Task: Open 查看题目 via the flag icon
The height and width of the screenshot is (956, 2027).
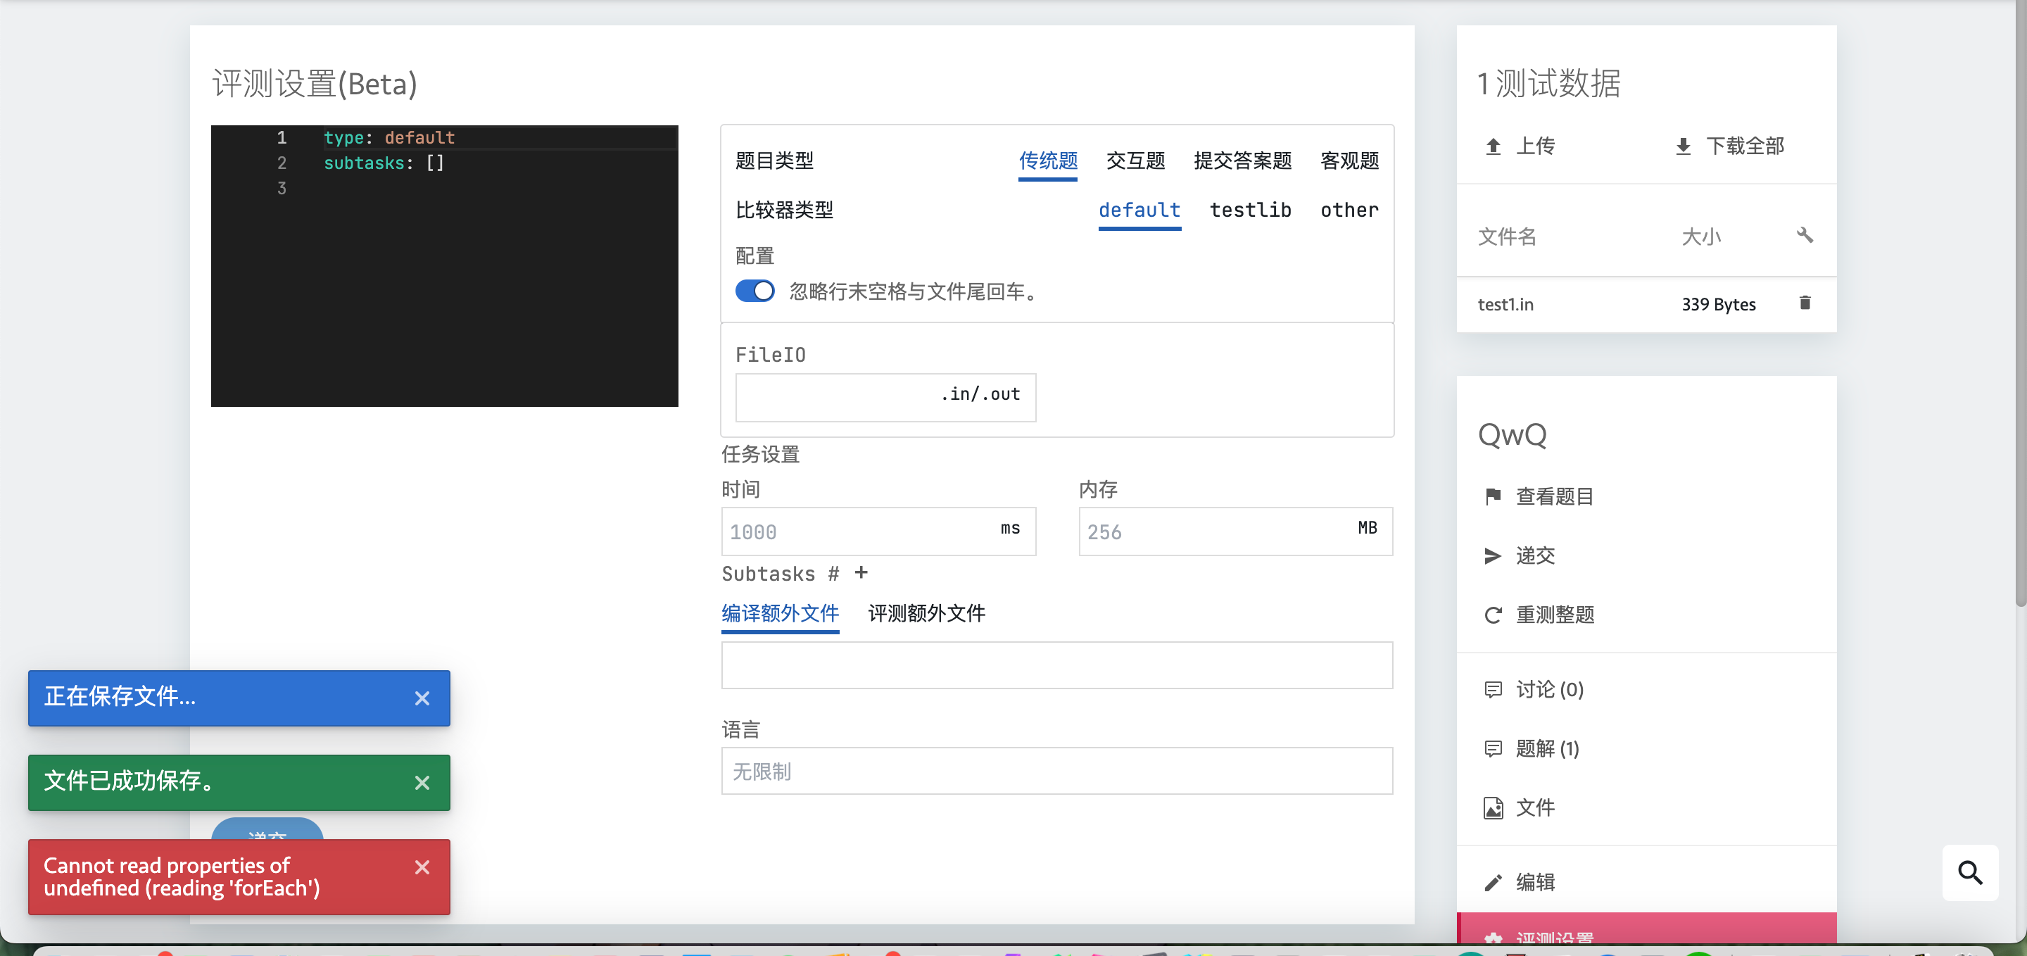Action: [x=1494, y=496]
